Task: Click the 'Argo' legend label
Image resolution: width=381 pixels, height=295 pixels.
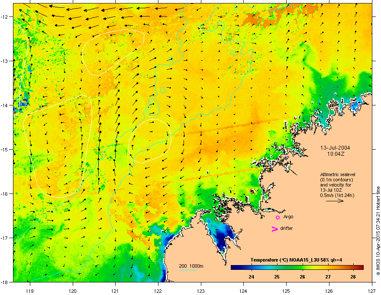Action: (x=288, y=216)
